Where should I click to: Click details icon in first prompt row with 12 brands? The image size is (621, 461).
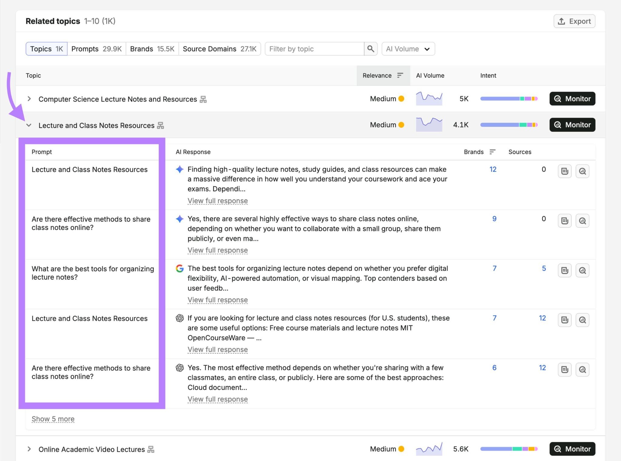(x=565, y=171)
